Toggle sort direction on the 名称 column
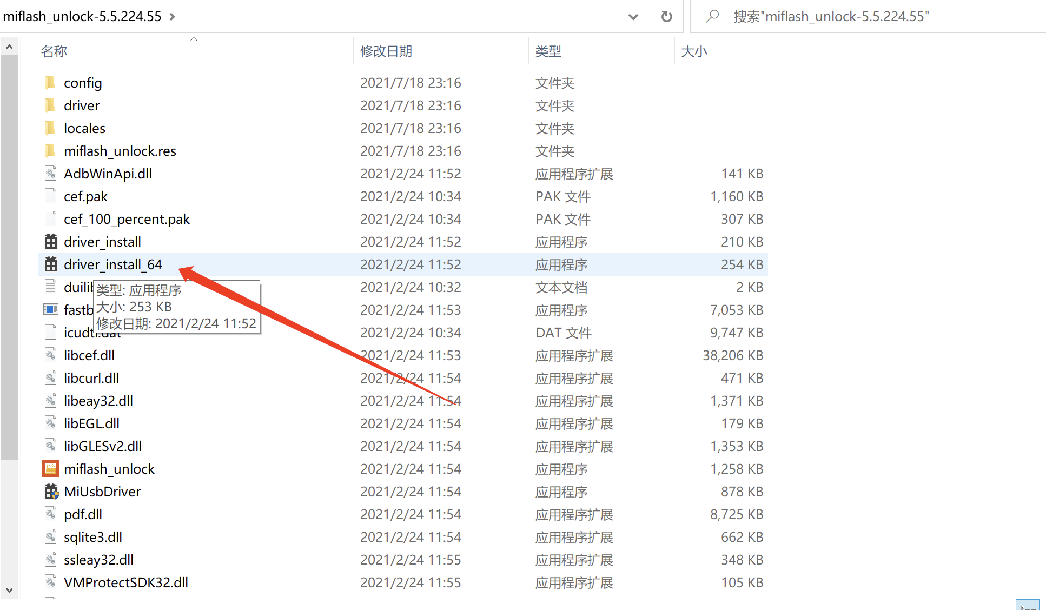The height and width of the screenshot is (610, 1046). coord(54,51)
